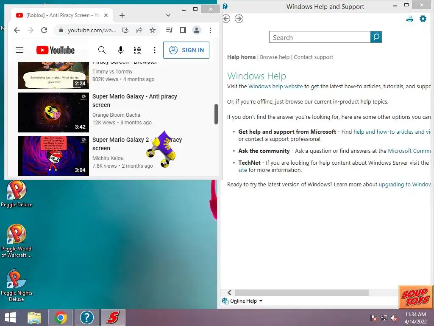Open Windows help website link

click(275, 86)
